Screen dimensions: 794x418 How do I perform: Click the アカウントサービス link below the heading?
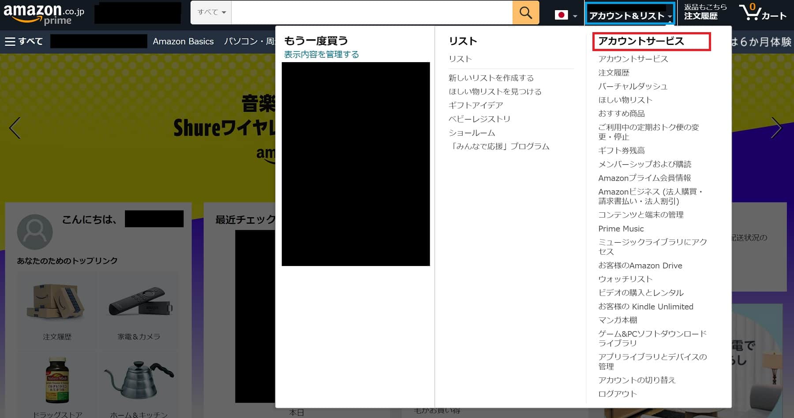(x=633, y=59)
